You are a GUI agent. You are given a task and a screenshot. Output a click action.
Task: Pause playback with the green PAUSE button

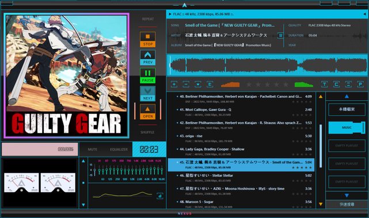click(x=147, y=76)
